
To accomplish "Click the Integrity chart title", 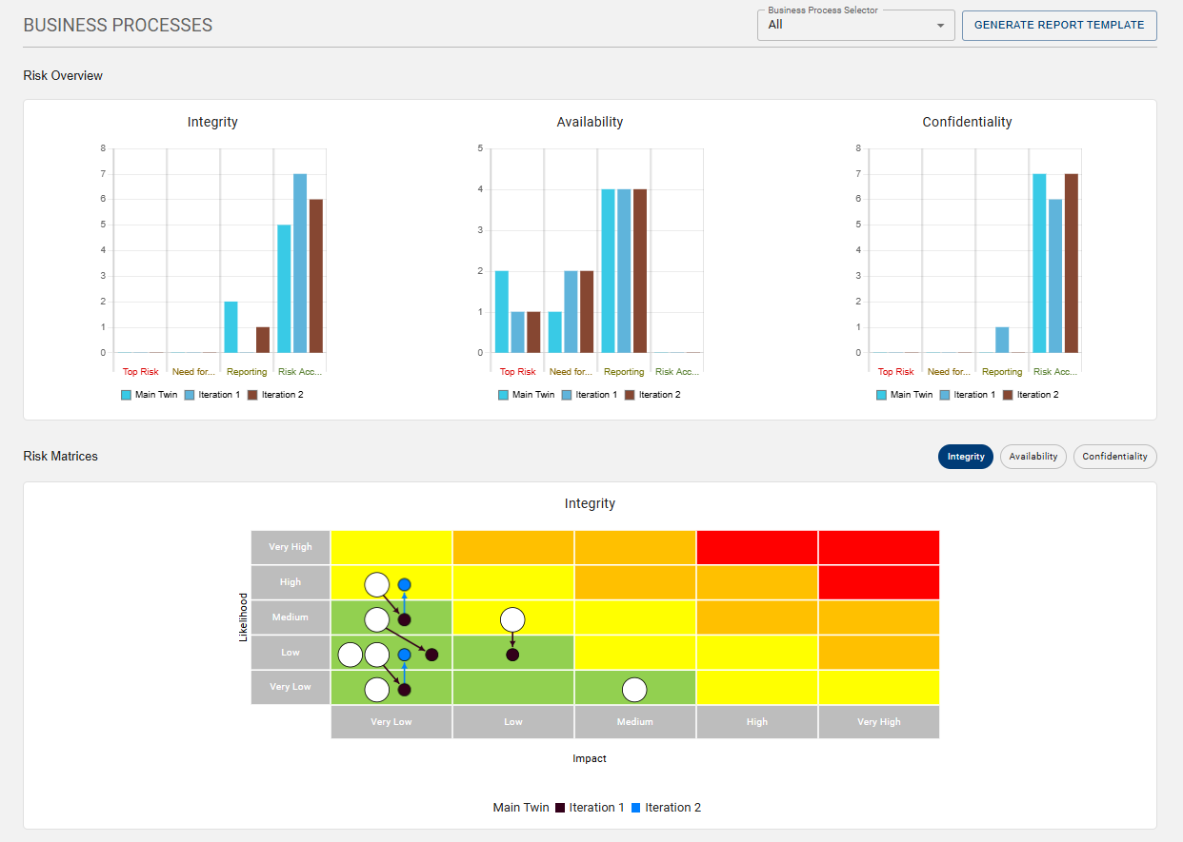I will [x=212, y=122].
